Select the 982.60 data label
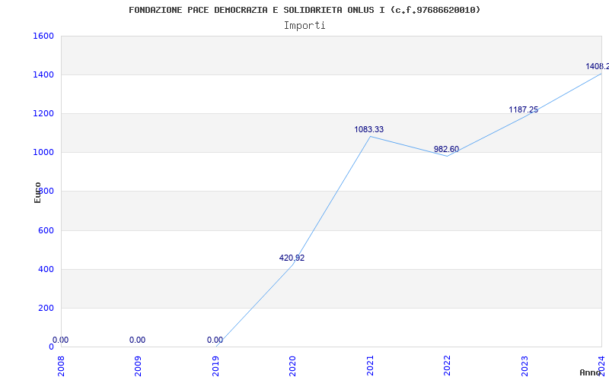 446,149
